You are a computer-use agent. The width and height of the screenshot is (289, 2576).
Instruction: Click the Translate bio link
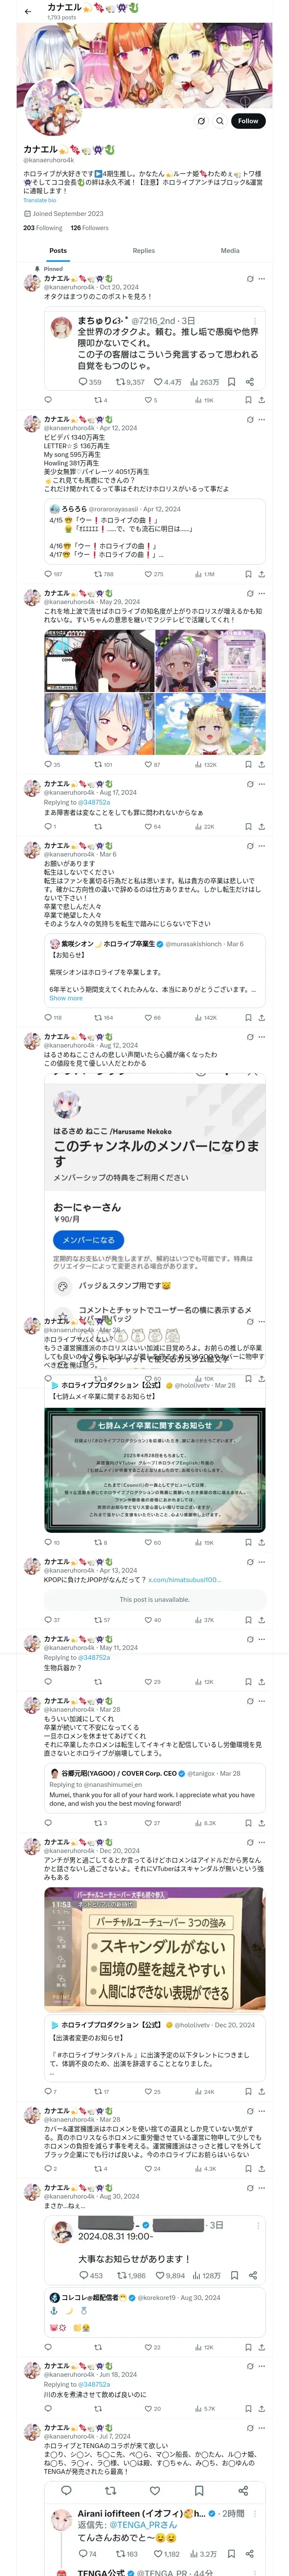[x=40, y=201]
